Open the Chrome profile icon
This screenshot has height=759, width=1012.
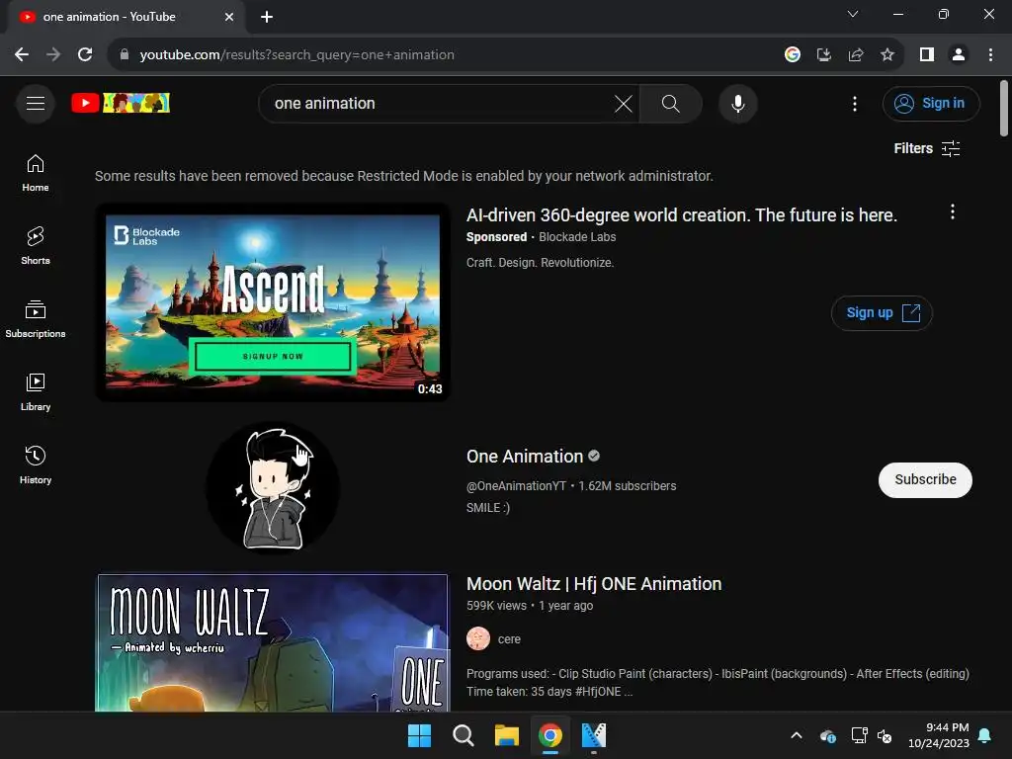coord(959,55)
